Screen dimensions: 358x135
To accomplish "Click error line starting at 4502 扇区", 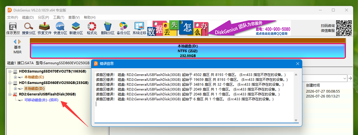I will point(191,75).
